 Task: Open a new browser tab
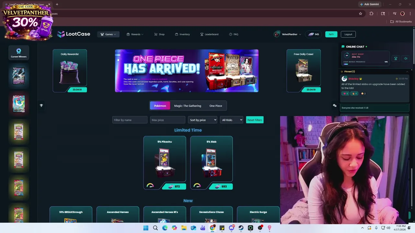click(57, 4)
